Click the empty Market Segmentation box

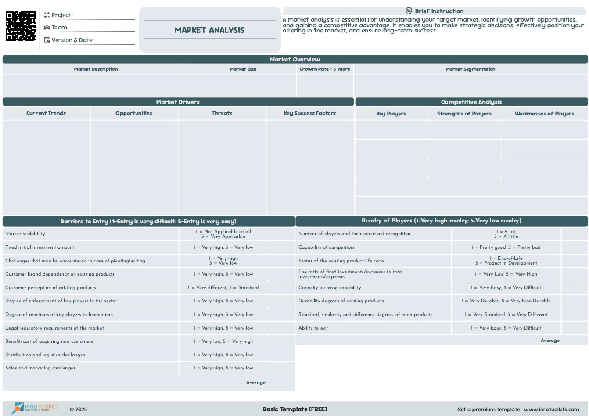[470, 85]
